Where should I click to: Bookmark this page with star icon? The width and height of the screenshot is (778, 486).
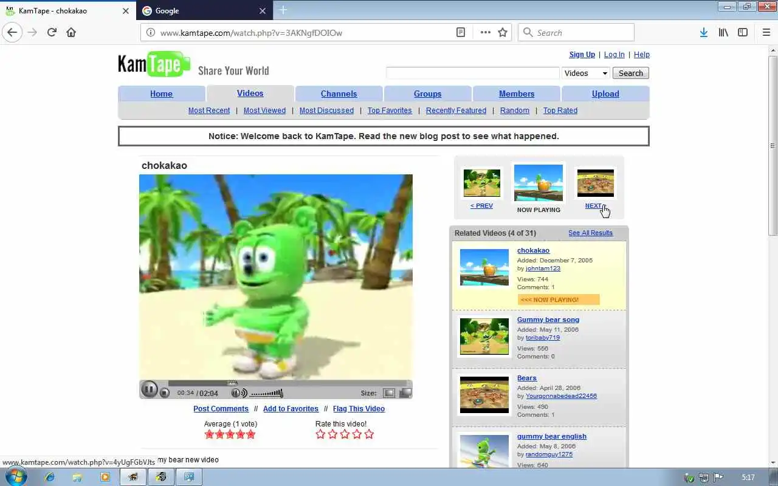click(x=503, y=32)
